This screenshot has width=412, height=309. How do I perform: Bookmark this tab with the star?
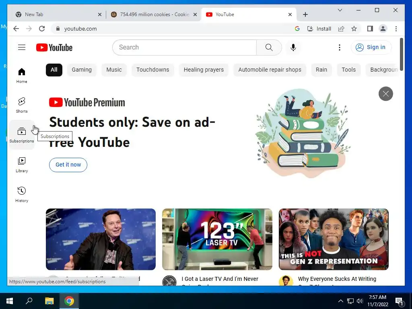click(x=354, y=29)
